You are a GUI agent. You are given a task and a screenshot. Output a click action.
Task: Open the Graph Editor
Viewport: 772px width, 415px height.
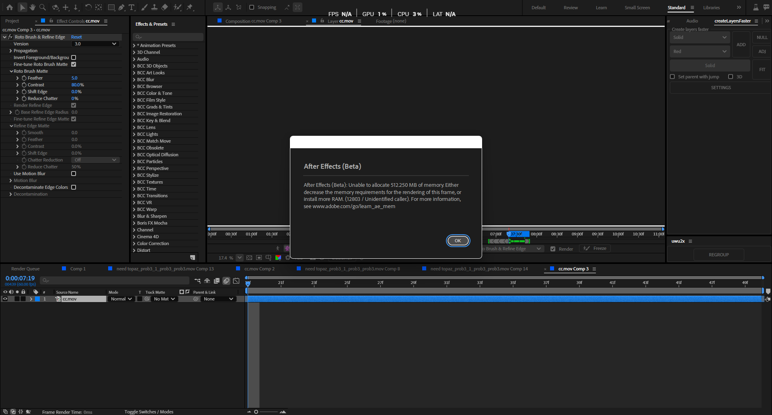[236, 281]
